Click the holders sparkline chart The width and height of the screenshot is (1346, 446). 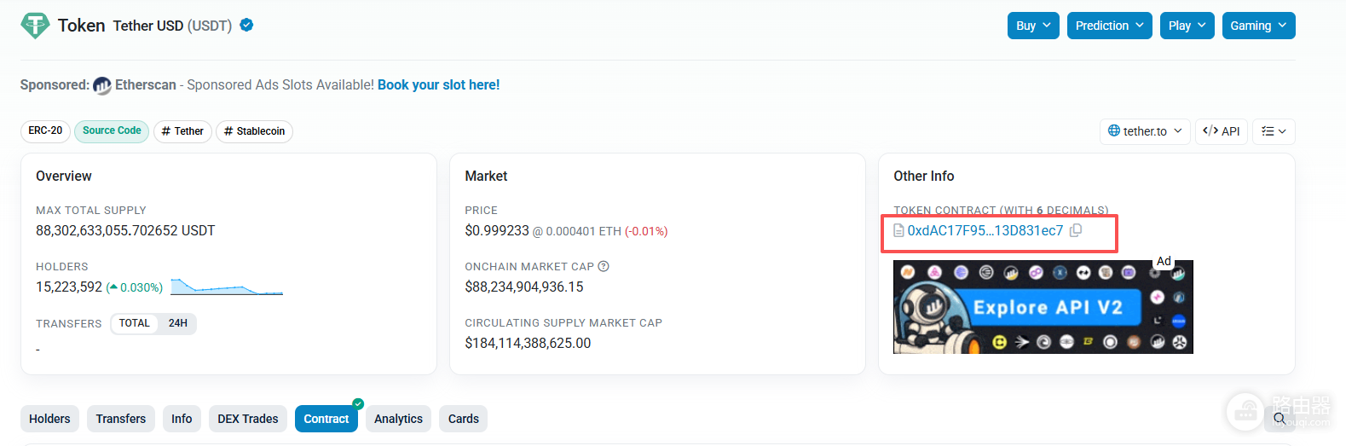point(227,287)
